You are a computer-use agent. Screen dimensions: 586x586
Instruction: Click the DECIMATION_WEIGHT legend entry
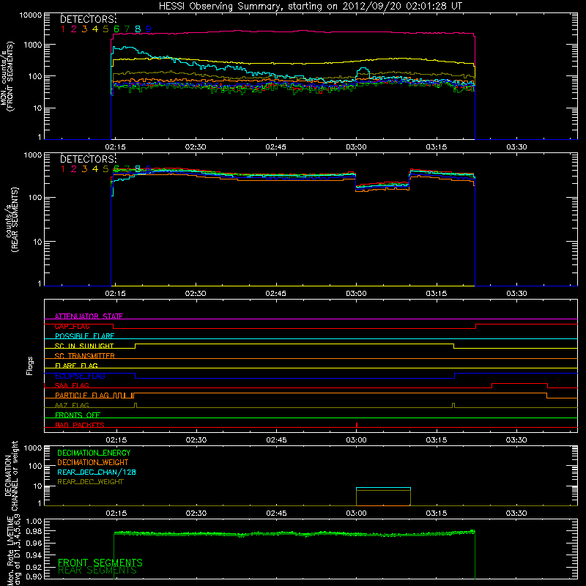[93, 462]
